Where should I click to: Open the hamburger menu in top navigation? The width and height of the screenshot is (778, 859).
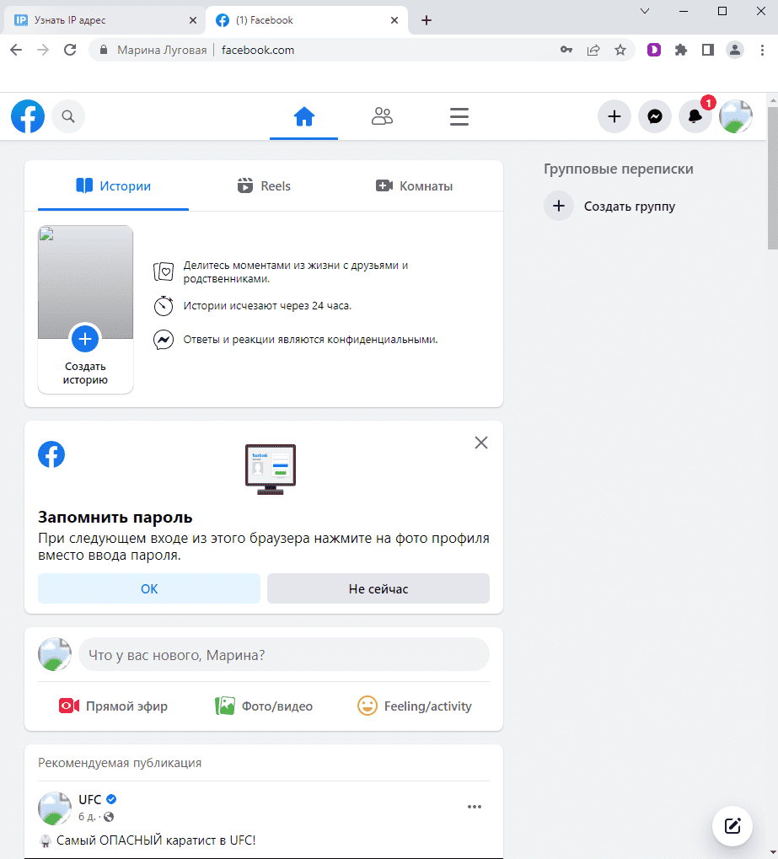click(459, 117)
